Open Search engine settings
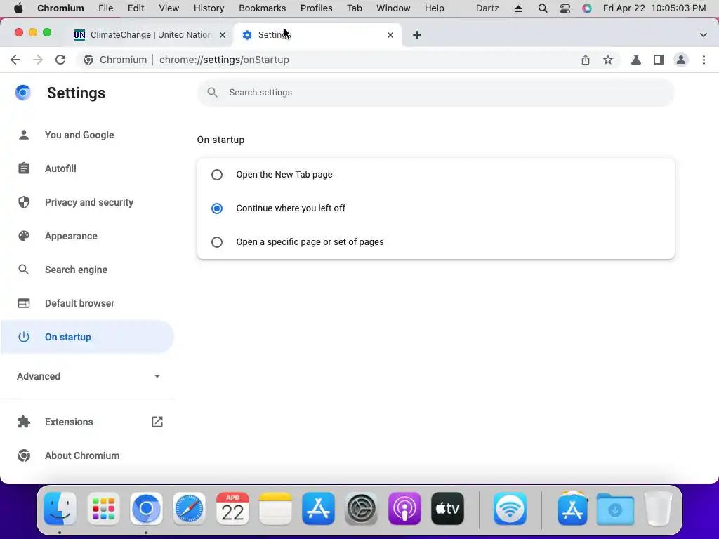The width and height of the screenshot is (719, 539). coord(87,269)
